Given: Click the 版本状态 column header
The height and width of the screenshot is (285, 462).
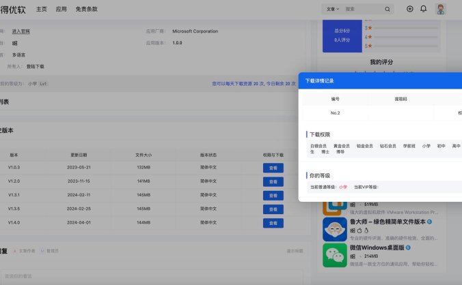Looking at the screenshot, I should pos(208,155).
